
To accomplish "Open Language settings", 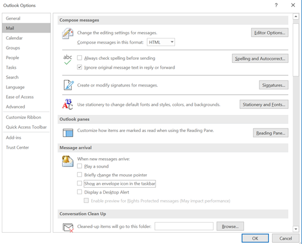I will [26, 87].
